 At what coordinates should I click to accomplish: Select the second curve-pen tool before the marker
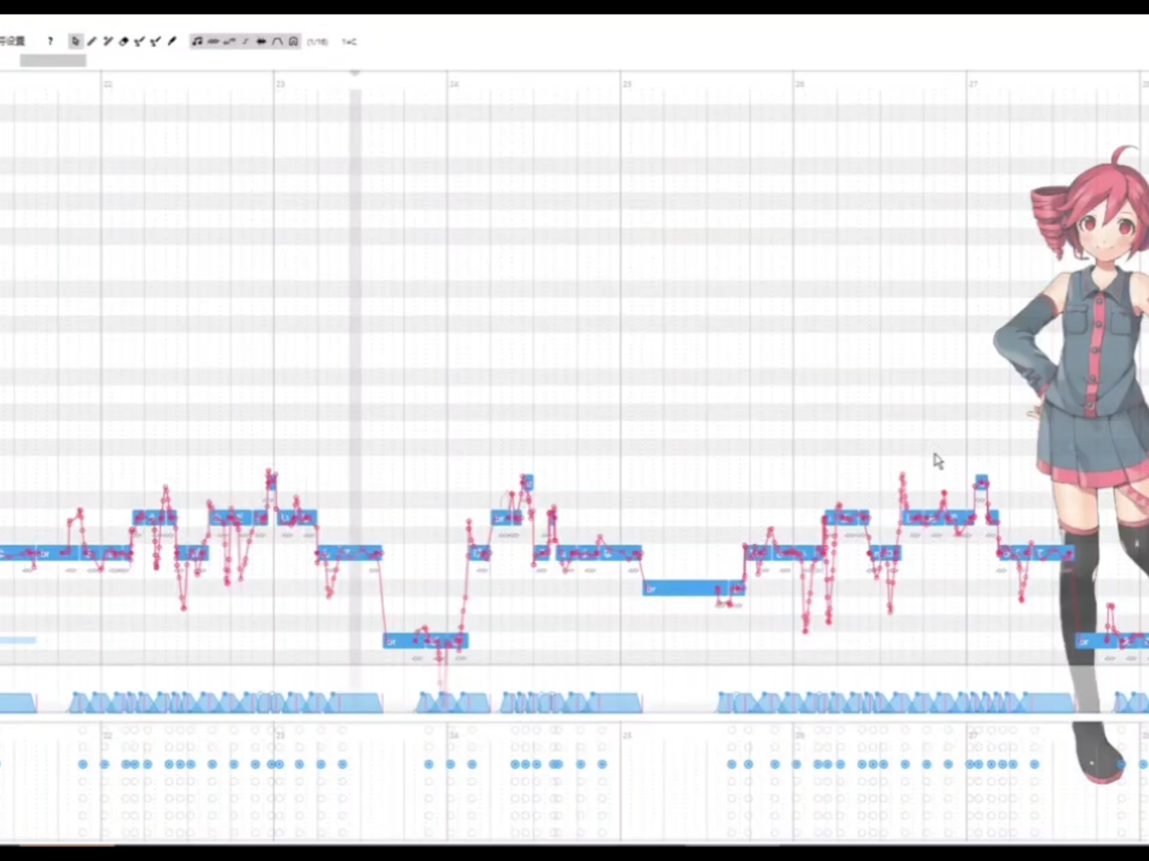[156, 41]
